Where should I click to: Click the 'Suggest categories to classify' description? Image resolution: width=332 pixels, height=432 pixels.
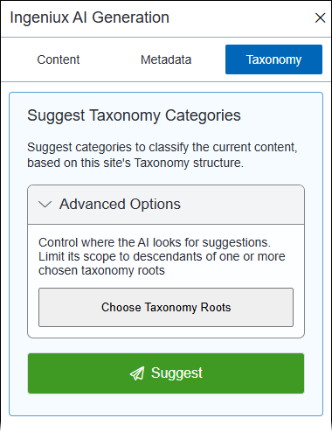pyautogui.click(x=163, y=147)
